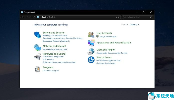174x100 pixels.
Task: Open the Hardware and Sound printer icon
Action: tap(37, 57)
